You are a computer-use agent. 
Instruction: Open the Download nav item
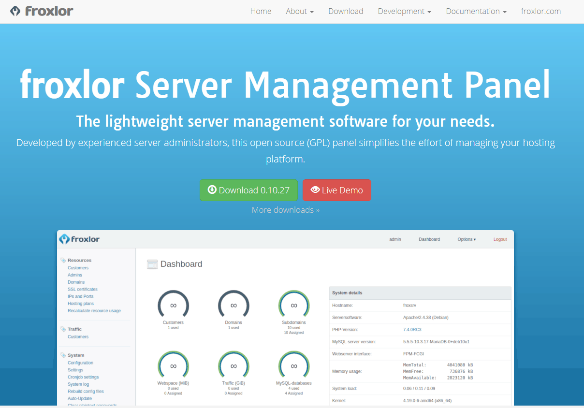tap(346, 11)
